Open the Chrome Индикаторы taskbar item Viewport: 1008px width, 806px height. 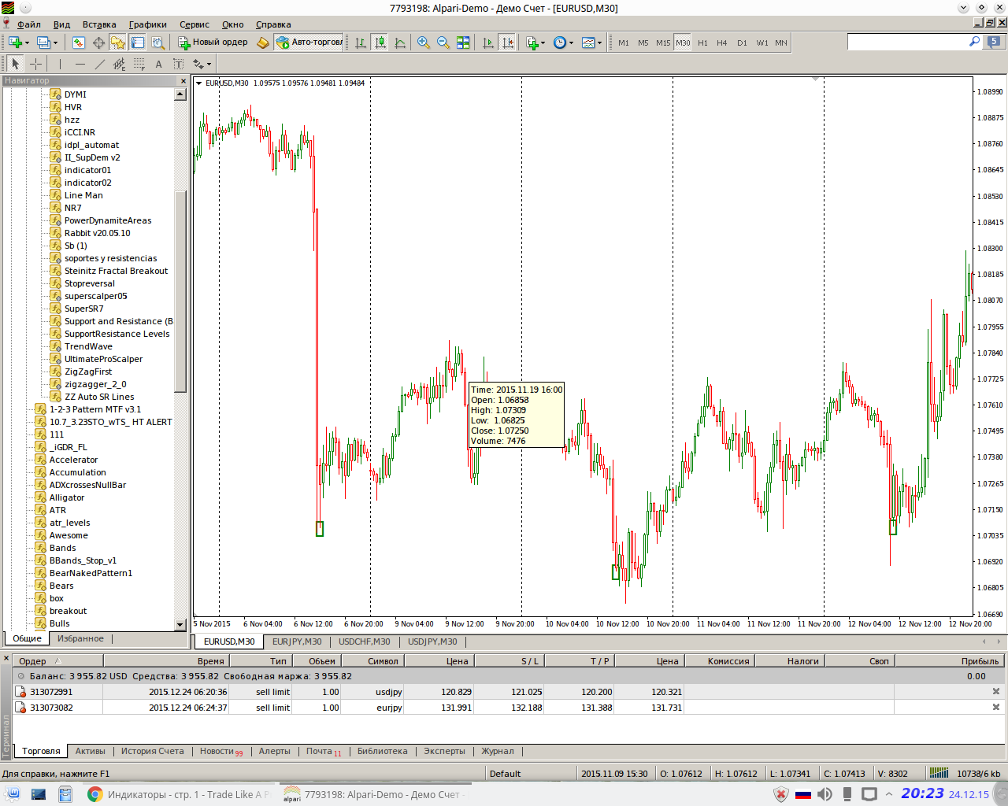click(x=179, y=794)
